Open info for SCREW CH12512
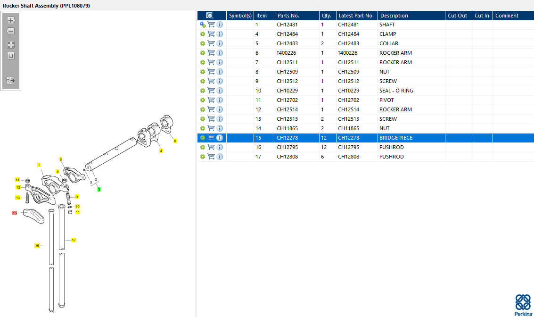 click(220, 81)
